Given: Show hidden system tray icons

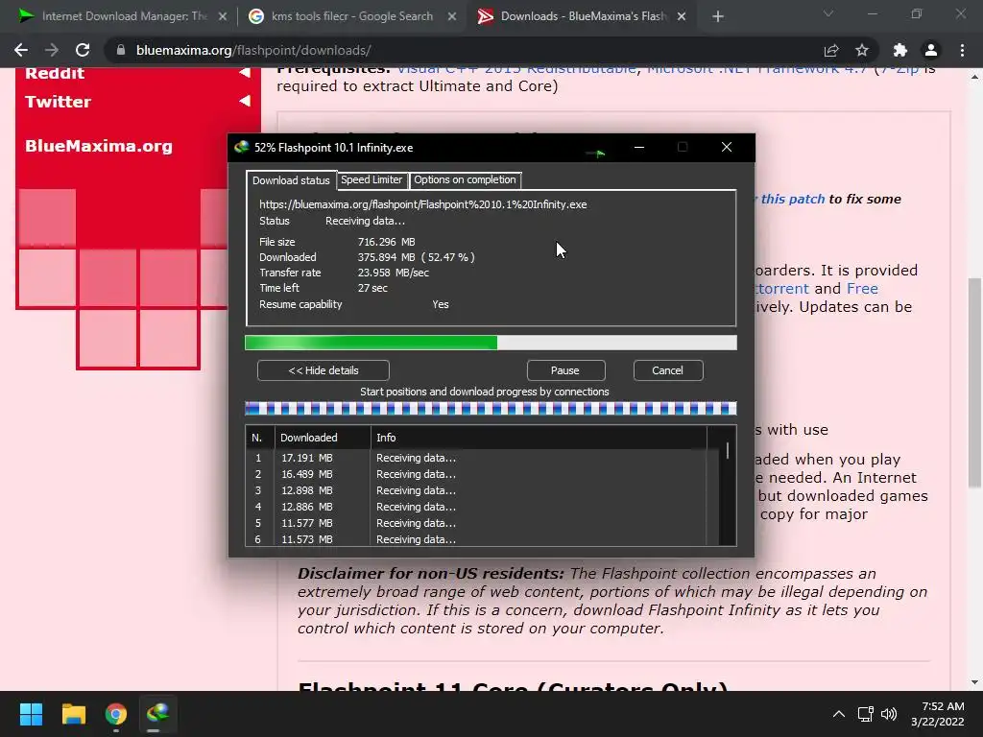Looking at the screenshot, I should 839,714.
